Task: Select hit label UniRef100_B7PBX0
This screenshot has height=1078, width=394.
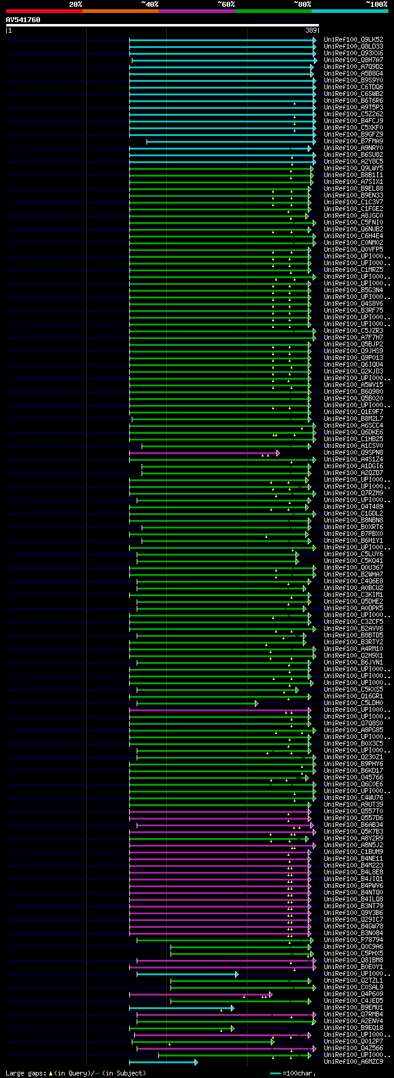Action: [x=353, y=533]
